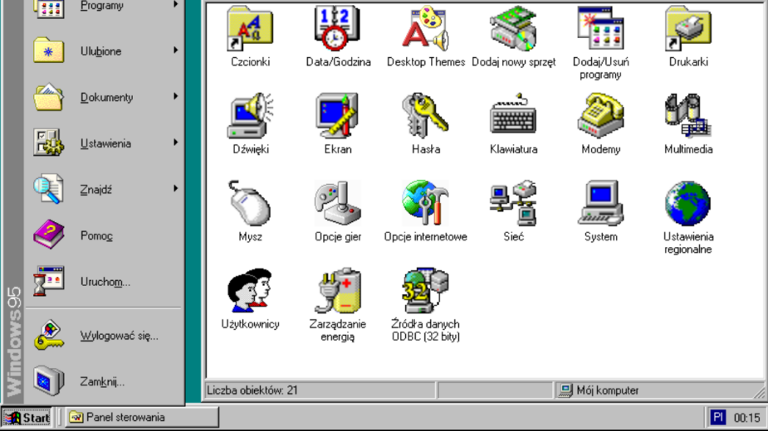Open the Ustawienia Start menu item

point(105,143)
